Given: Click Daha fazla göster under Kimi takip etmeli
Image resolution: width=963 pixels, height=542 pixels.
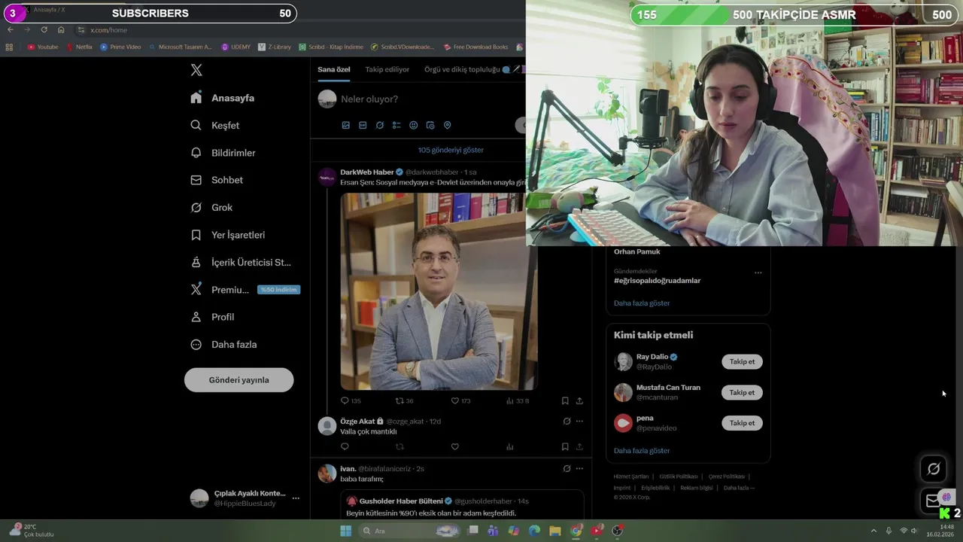Looking at the screenshot, I should coord(642,451).
